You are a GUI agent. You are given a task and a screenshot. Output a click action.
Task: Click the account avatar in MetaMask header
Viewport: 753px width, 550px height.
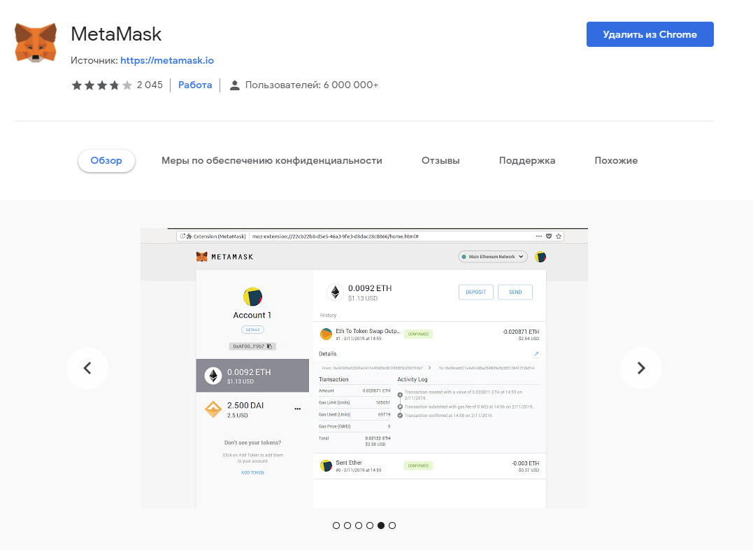coord(540,257)
